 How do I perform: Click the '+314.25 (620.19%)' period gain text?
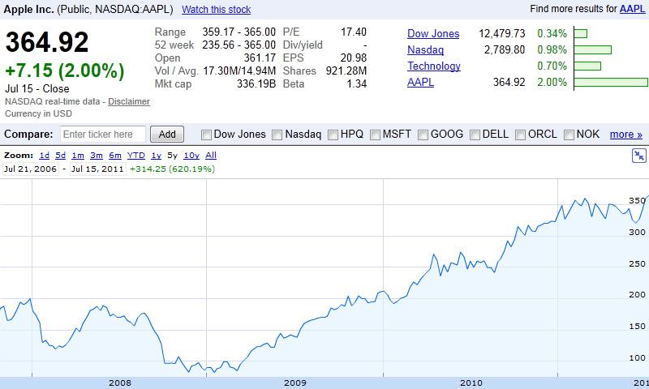[x=172, y=169]
